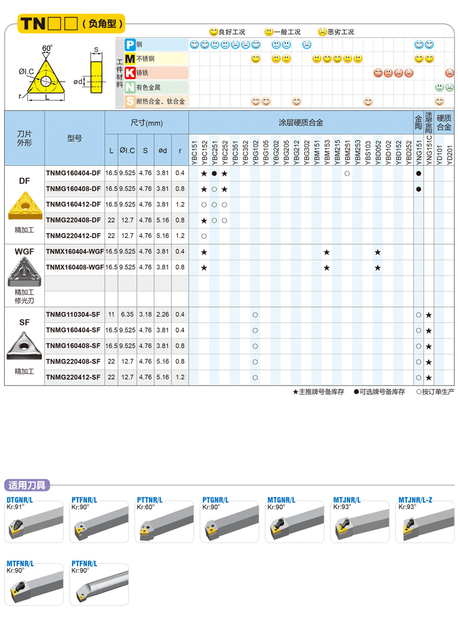Click the purple 适用刀具 section label
458x637 pixels.
[27, 485]
